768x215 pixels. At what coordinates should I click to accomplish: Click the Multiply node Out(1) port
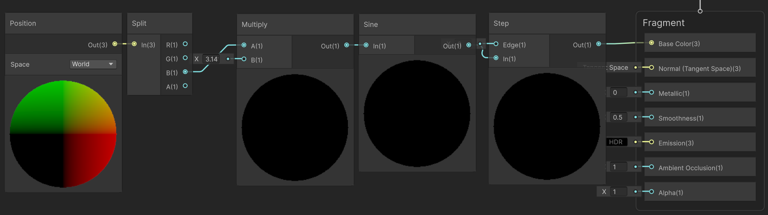(347, 45)
